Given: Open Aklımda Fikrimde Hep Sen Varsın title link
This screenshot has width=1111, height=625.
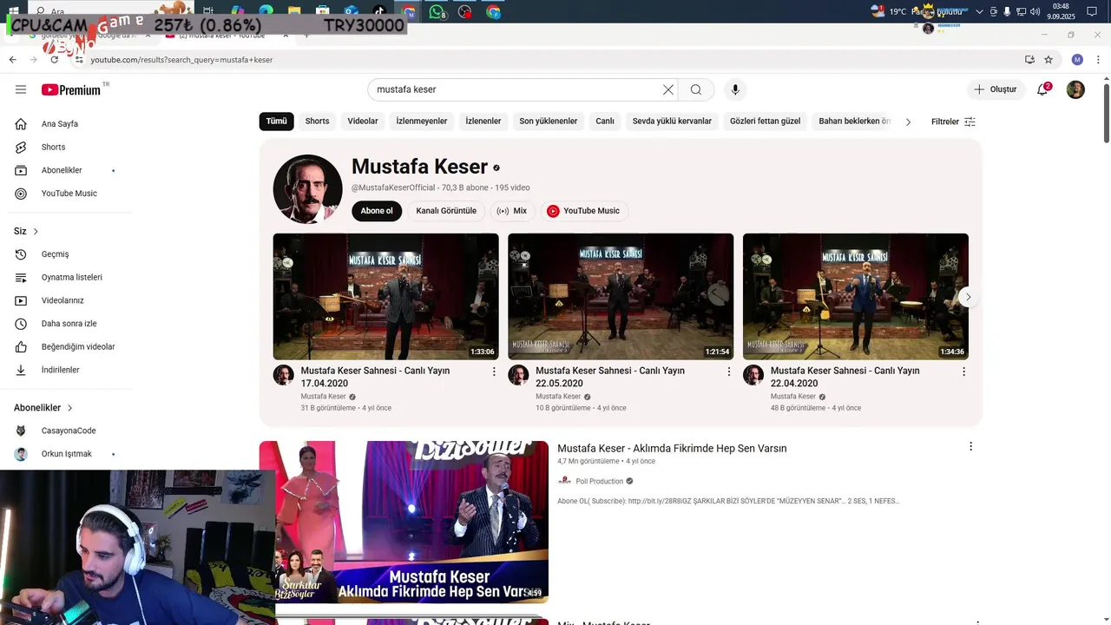Looking at the screenshot, I should [x=672, y=449].
